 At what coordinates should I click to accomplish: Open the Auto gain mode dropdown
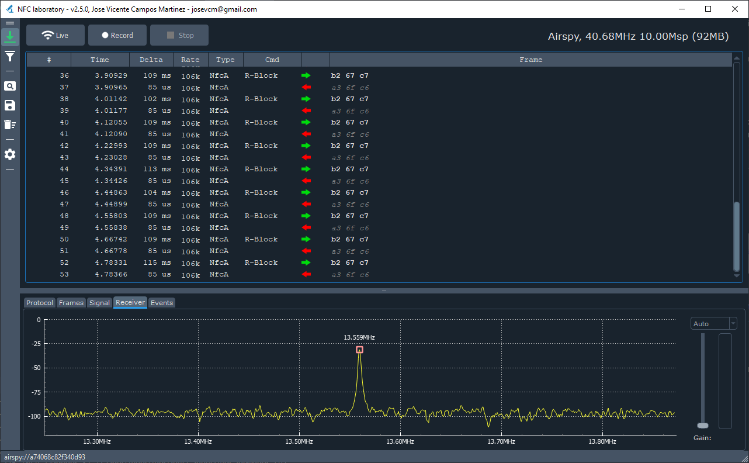pyautogui.click(x=713, y=323)
